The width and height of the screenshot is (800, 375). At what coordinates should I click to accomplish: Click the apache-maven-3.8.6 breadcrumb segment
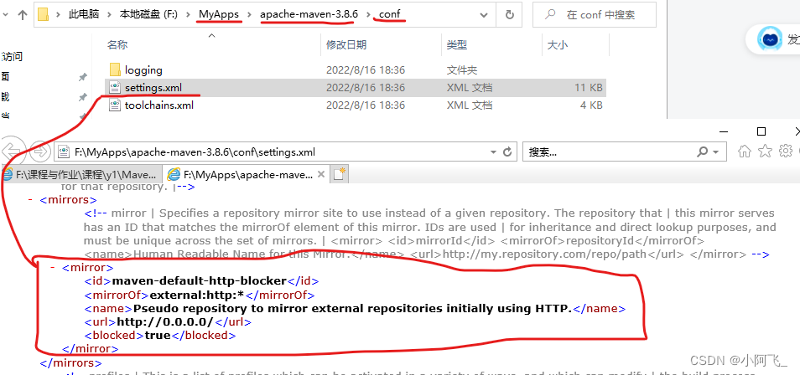pyautogui.click(x=309, y=14)
